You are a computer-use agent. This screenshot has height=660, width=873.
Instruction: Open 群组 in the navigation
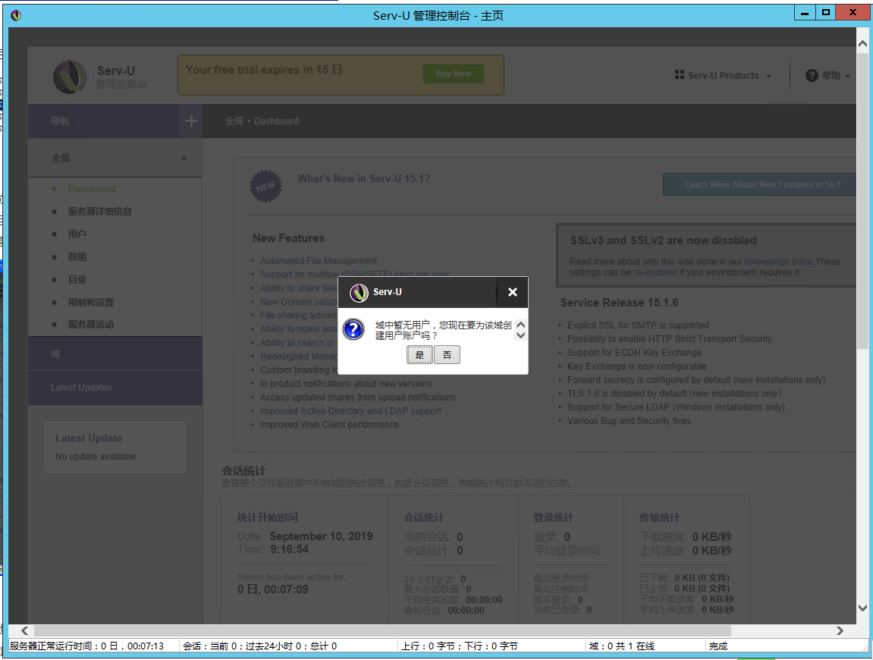tap(77, 257)
